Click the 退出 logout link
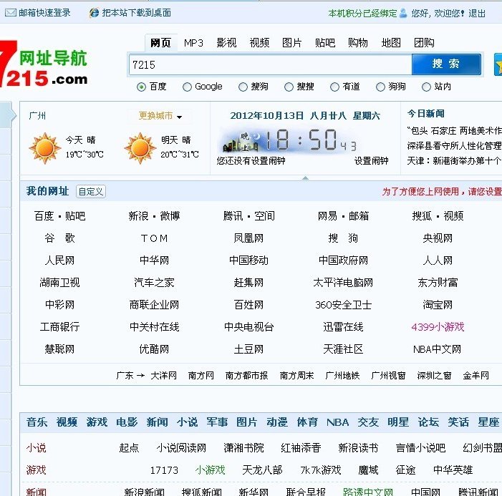Screen dimensions: 502x496 477,14
